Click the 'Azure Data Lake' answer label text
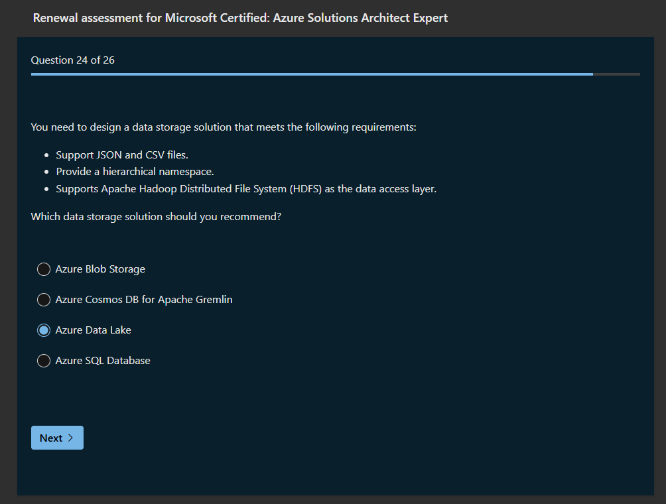Image resolution: width=666 pixels, height=504 pixels. coord(94,330)
